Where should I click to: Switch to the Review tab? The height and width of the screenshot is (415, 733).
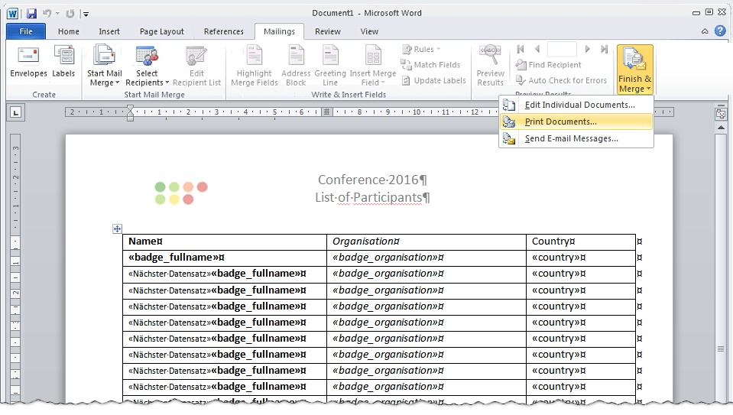pyautogui.click(x=328, y=31)
